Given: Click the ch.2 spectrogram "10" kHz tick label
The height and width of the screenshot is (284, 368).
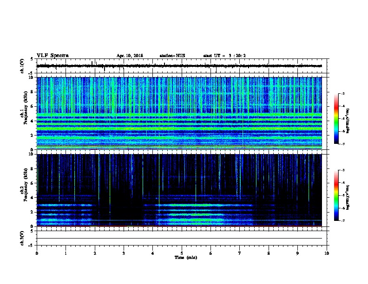Looking at the screenshot, I should tap(31, 154).
